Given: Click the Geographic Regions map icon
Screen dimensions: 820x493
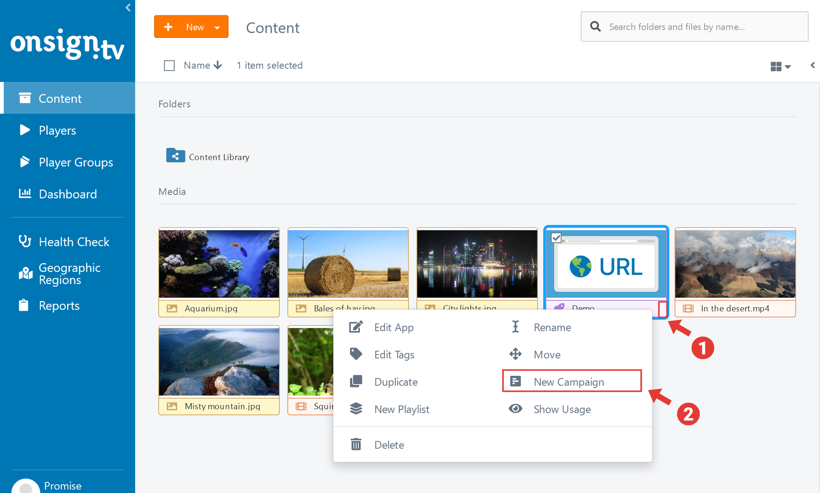Looking at the screenshot, I should [x=25, y=273].
